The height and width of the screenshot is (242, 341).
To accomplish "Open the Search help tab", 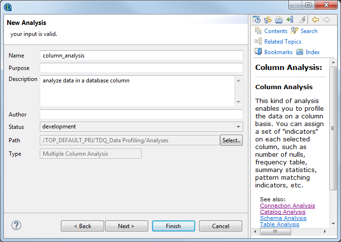I will (x=308, y=31).
